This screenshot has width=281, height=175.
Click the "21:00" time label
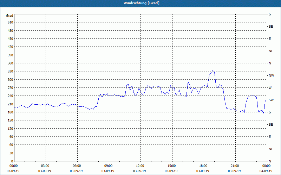click(x=235, y=166)
